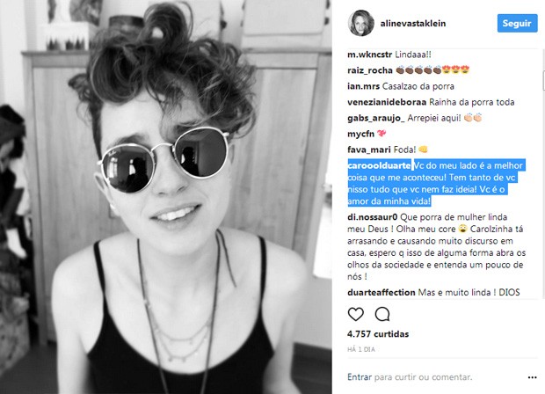The height and width of the screenshot is (394, 545).
Task: Open the three-dots more options menu
Action: (532, 377)
